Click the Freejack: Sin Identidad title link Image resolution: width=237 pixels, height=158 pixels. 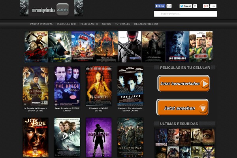pos(130,109)
